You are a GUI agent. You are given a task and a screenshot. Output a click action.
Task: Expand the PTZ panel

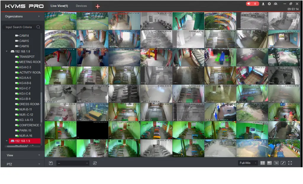point(22,164)
